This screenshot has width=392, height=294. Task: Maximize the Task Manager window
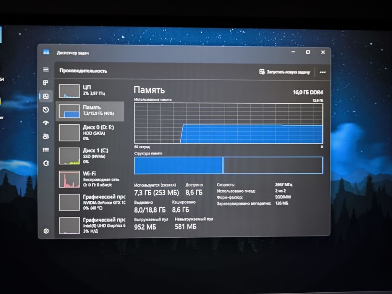308,52
